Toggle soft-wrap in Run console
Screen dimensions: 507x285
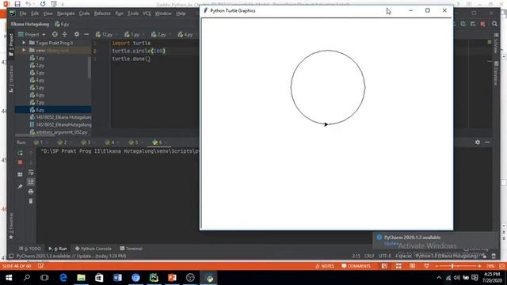(31, 173)
